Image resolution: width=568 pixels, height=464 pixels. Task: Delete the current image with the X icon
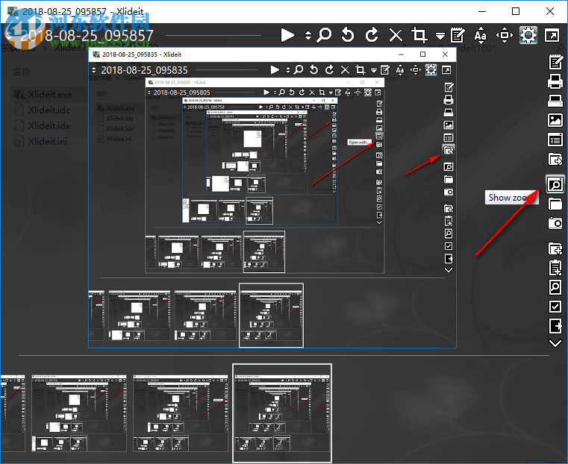(395, 36)
